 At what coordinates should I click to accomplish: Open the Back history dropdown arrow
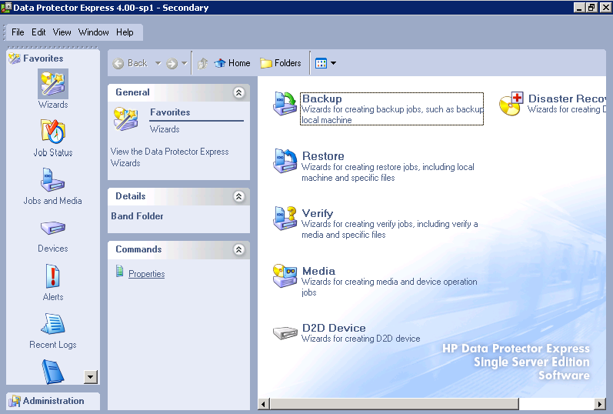pyautogui.click(x=158, y=63)
